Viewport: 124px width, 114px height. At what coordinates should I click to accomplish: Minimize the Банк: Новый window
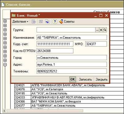[95, 16]
